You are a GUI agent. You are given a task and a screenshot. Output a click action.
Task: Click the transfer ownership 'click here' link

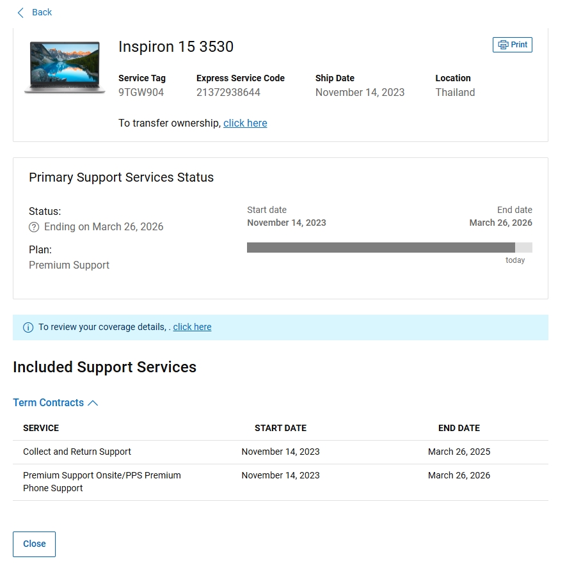(x=245, y=123)
